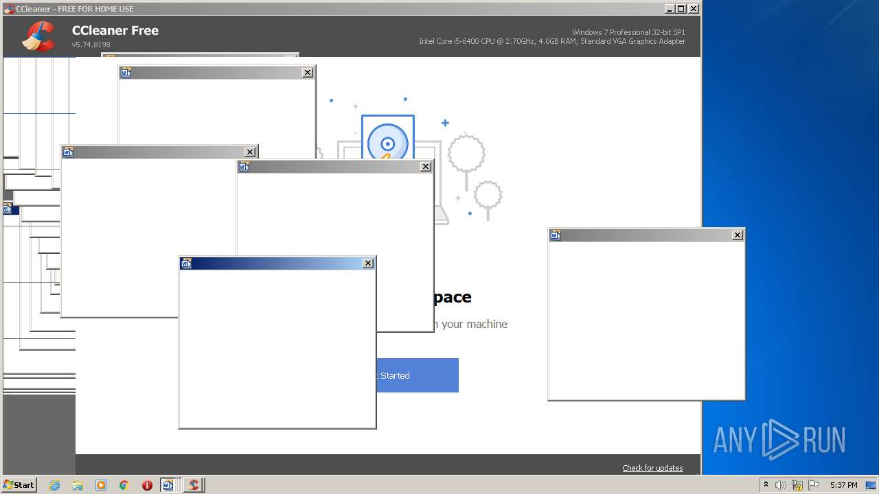Click CCleaner title bar application icon

coord(9,9)
